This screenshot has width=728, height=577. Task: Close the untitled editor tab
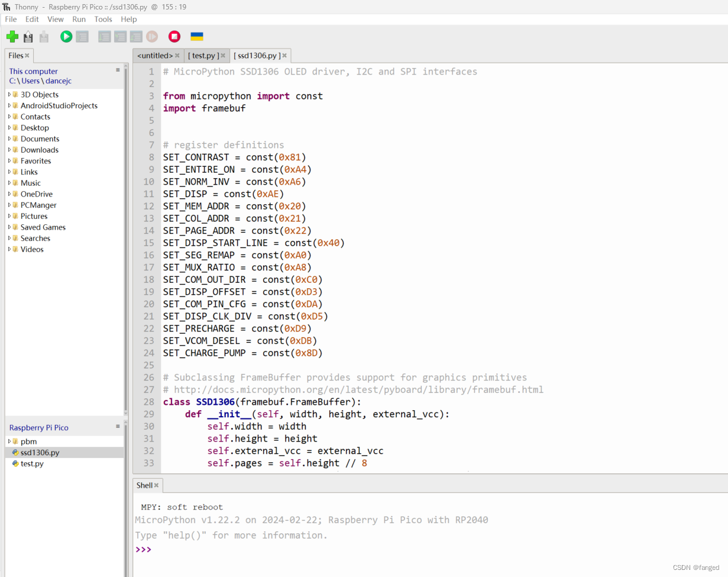coord(177,56)
